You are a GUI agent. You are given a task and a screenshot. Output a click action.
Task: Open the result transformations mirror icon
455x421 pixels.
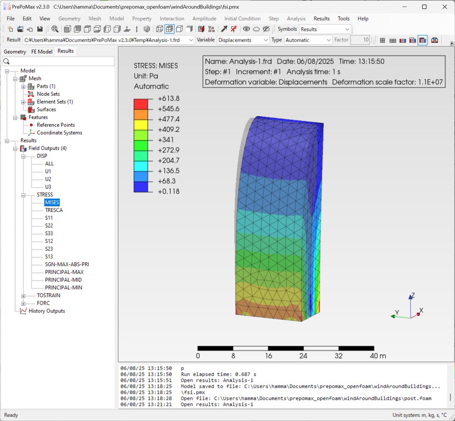pos(435,40)
